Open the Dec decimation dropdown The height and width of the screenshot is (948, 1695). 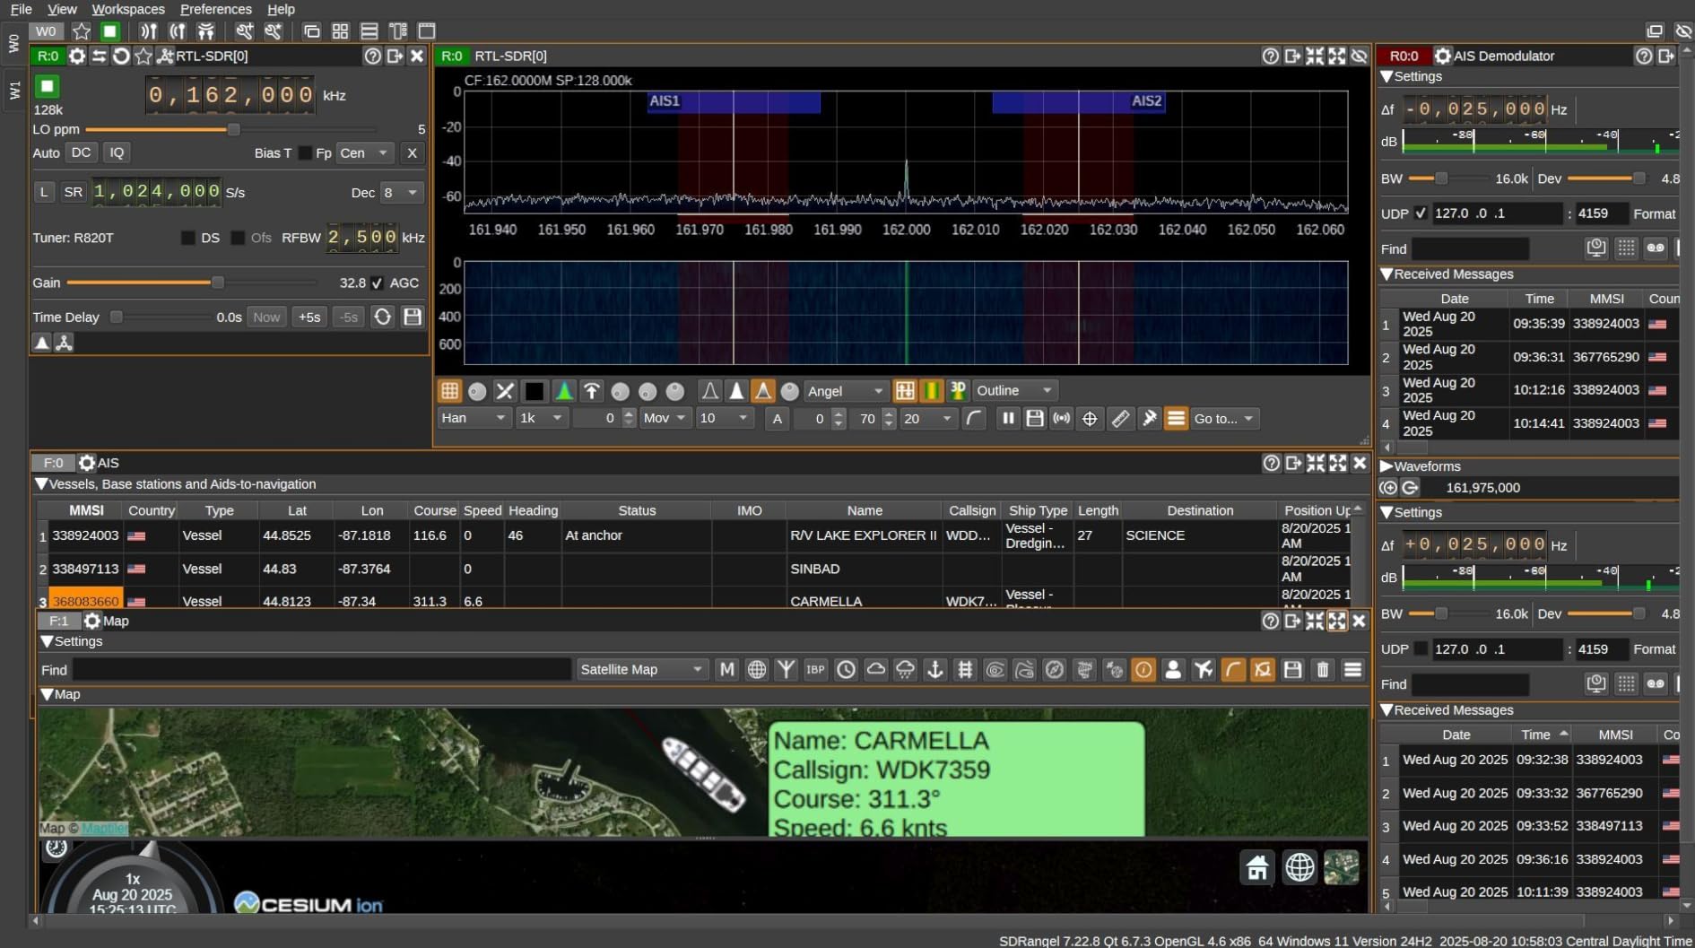401,193
